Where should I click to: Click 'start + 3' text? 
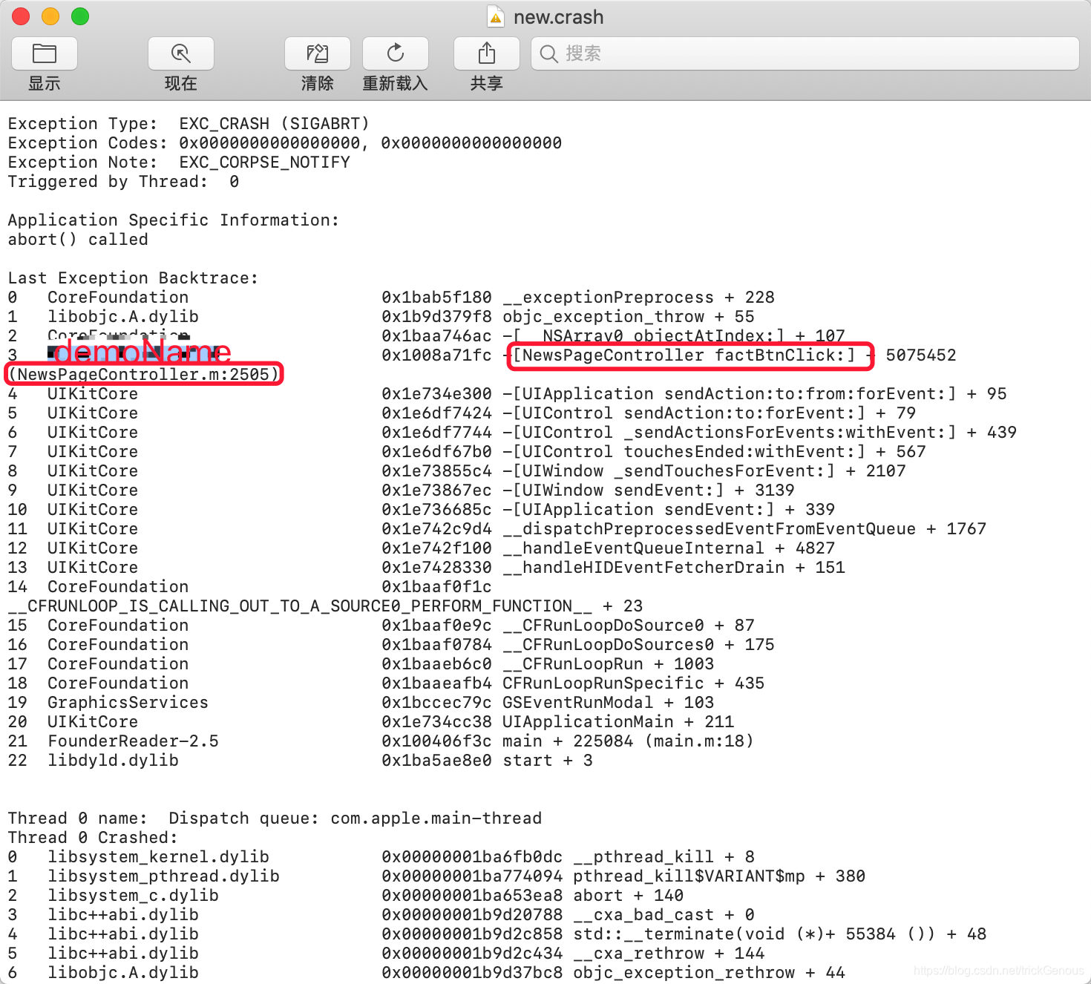coord(548,760)
